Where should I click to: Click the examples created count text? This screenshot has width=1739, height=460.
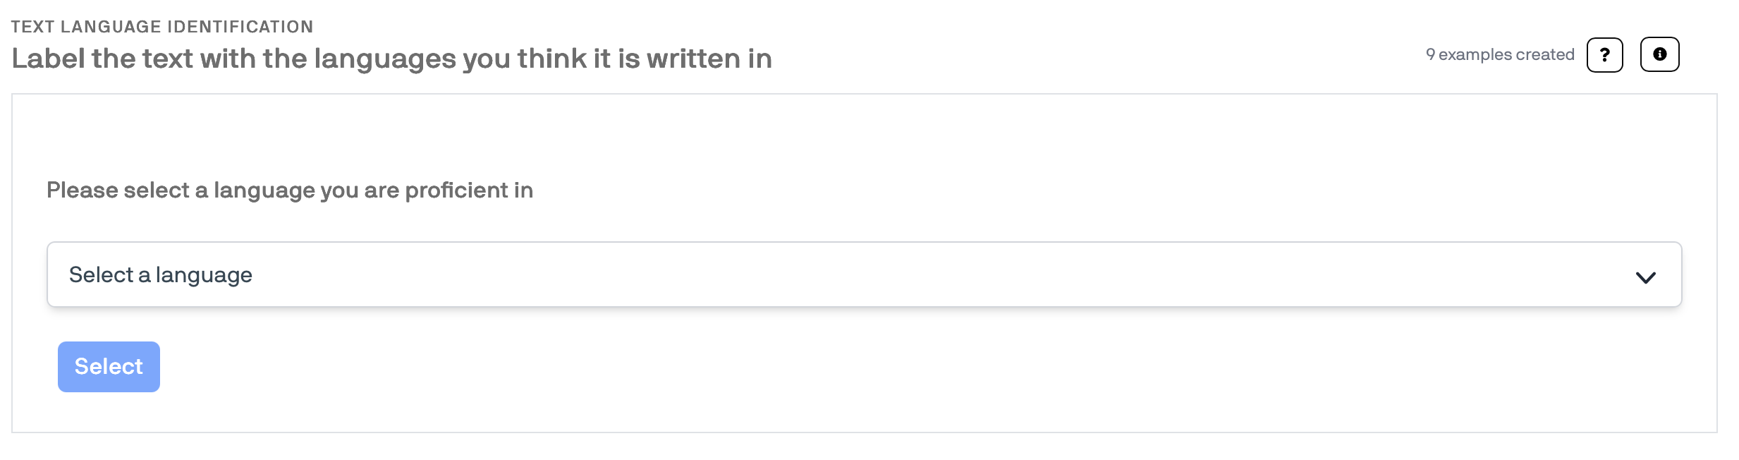point(1499,55)
